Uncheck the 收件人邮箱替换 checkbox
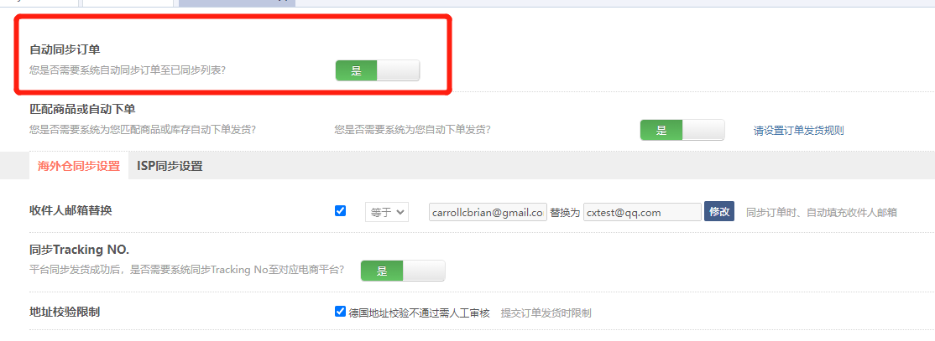 point(341,210)
